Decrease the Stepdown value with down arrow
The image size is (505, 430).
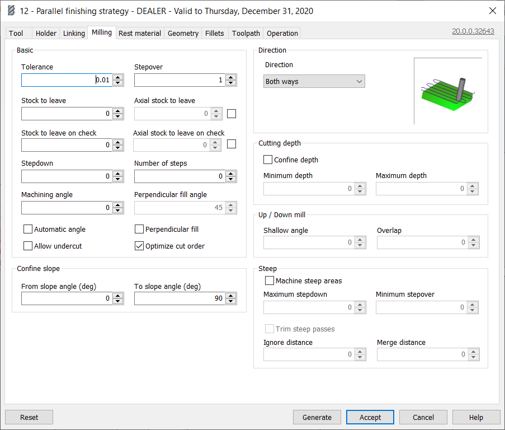(117, 180)
